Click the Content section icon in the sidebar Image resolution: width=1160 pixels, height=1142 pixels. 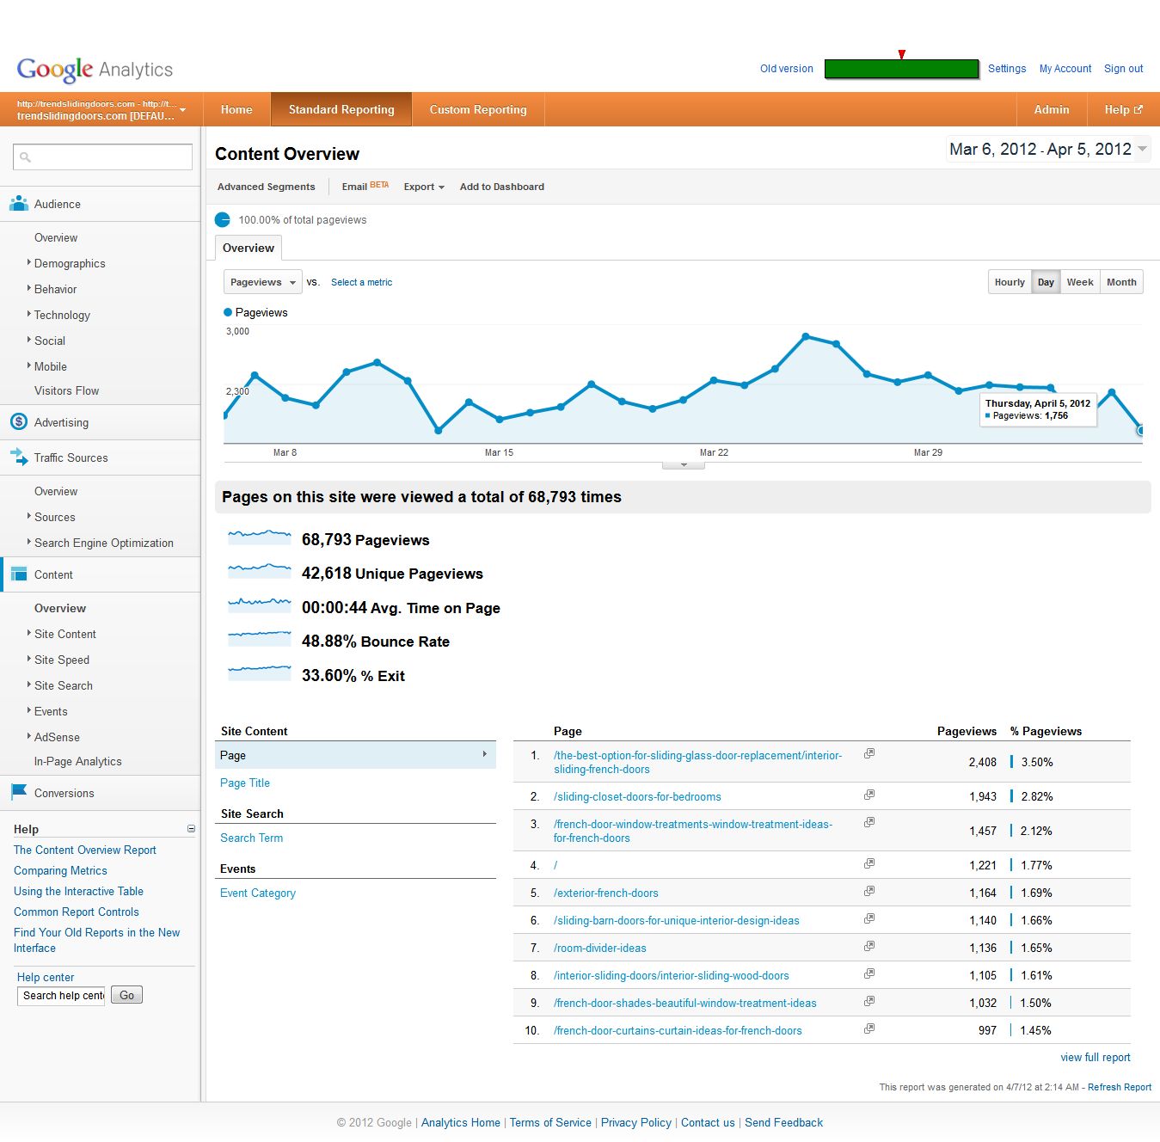click(19, 574)
